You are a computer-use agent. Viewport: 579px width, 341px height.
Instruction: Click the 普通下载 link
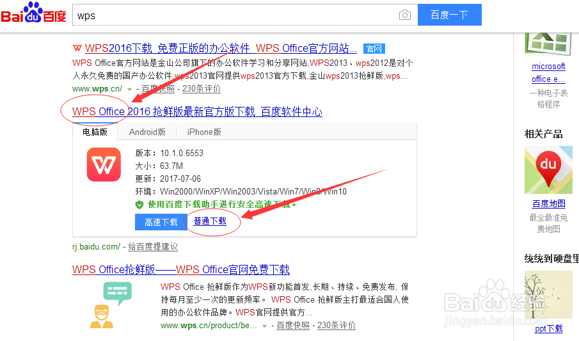[210, 221]
